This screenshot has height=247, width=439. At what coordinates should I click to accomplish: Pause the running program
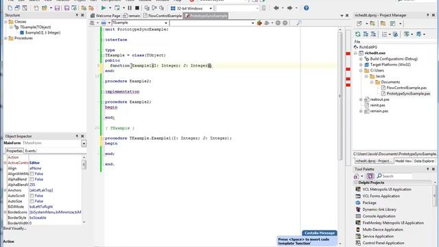[x=130, y=8]
